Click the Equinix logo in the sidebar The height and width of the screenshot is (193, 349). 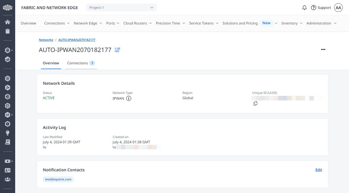click(8, 8)
